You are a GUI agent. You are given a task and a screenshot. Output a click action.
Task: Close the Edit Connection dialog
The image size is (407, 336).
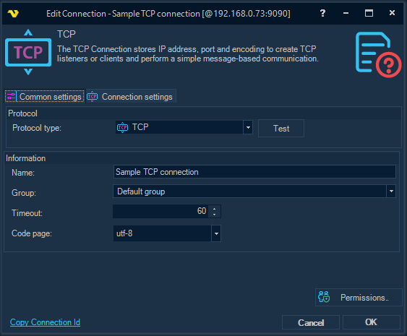click(392, 13)
